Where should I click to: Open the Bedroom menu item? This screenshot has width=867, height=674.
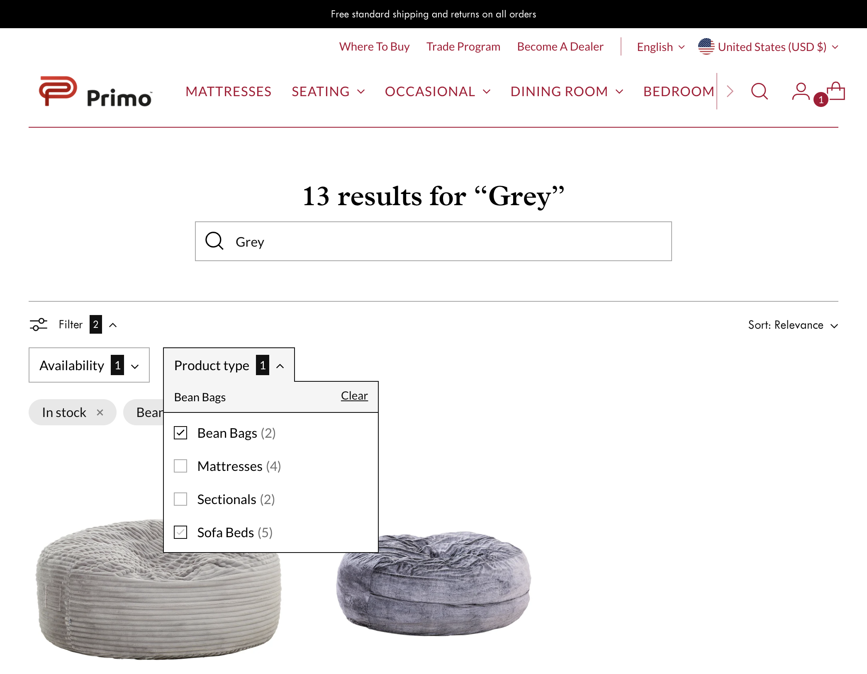[x=679, y=91]
